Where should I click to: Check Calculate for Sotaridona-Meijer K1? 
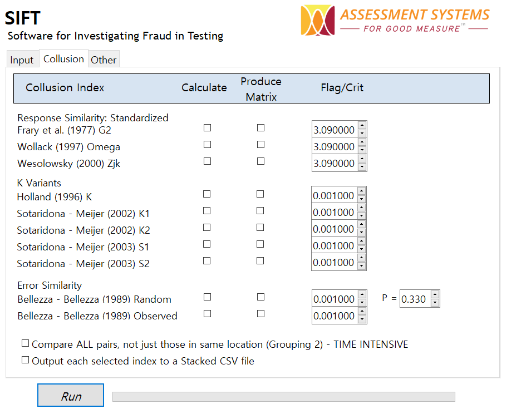pos(207,210)
